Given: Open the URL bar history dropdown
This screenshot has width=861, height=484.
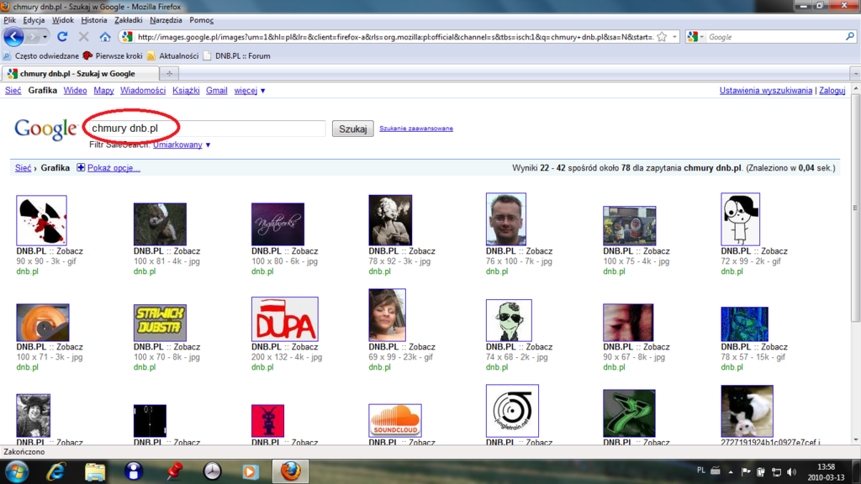Looking at the screenshot, I should coord(675,37).
